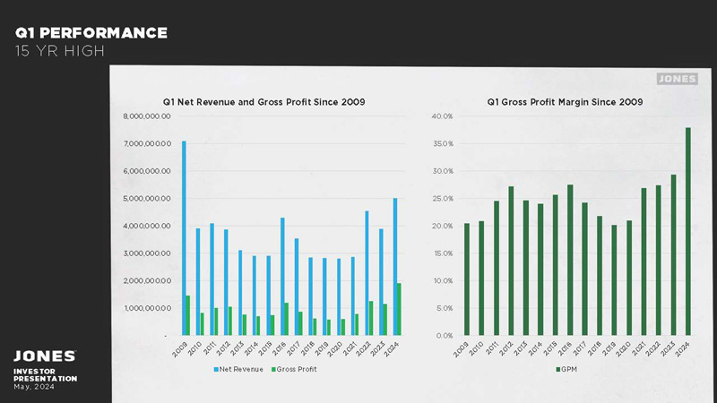Click the Q1 Net Revenue and Gross Profit chart title
This screenshot has height=403, width=717.
(x=263, y=102)
